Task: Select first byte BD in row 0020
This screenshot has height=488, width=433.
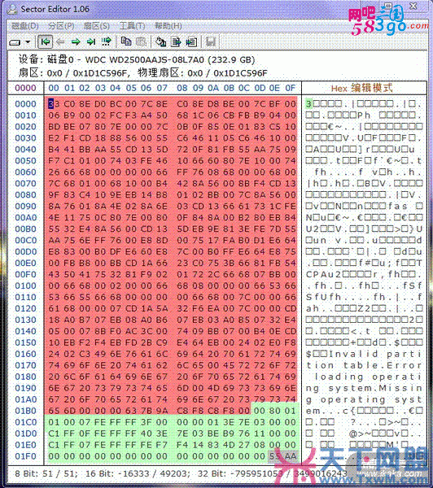Action: (x=54, y=127)
